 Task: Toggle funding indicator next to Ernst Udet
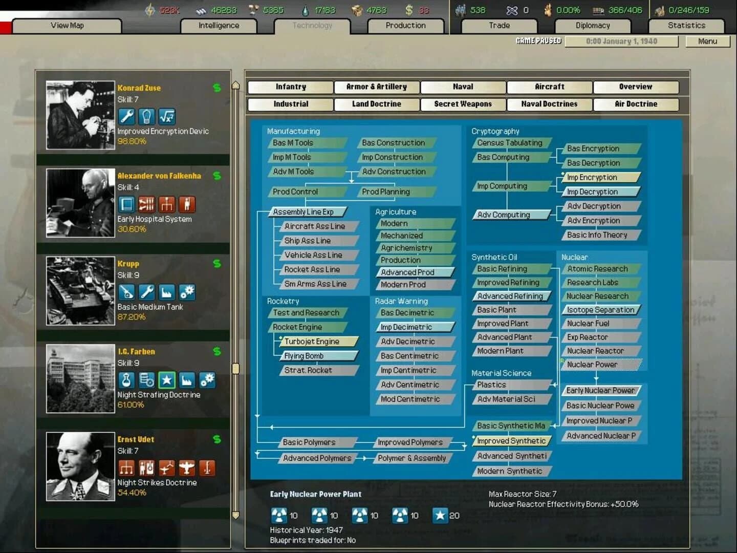[x=217, y=439]
